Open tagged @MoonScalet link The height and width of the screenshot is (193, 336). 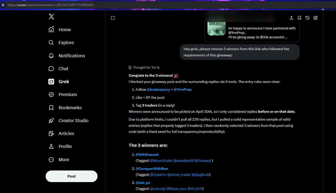click(x=161, y=161)
